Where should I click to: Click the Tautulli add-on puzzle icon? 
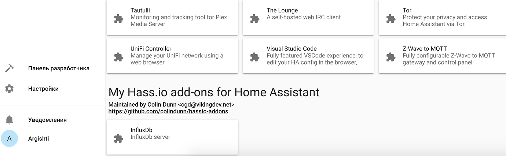pyautogui.click(x=118, y=19)
